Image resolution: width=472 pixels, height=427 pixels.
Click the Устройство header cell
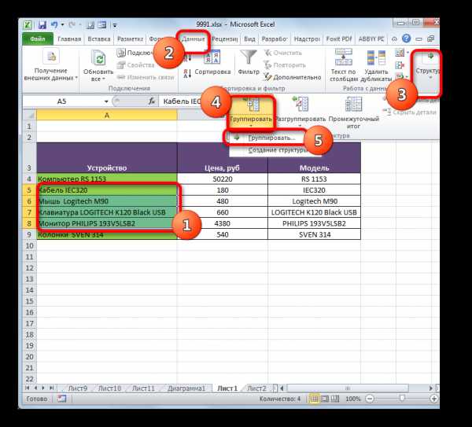point(107,157)
